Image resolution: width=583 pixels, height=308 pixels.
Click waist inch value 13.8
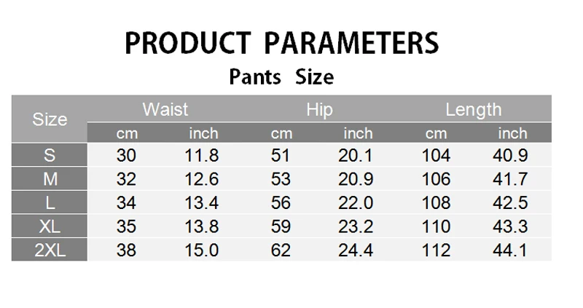(x=203, y=227)
